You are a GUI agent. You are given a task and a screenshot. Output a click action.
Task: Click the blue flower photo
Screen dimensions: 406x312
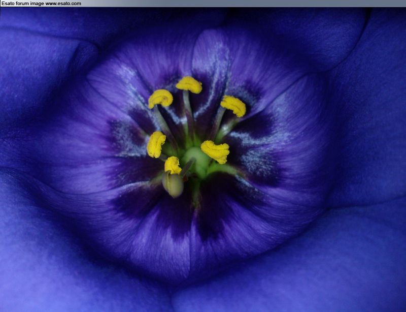click(203, 160)
